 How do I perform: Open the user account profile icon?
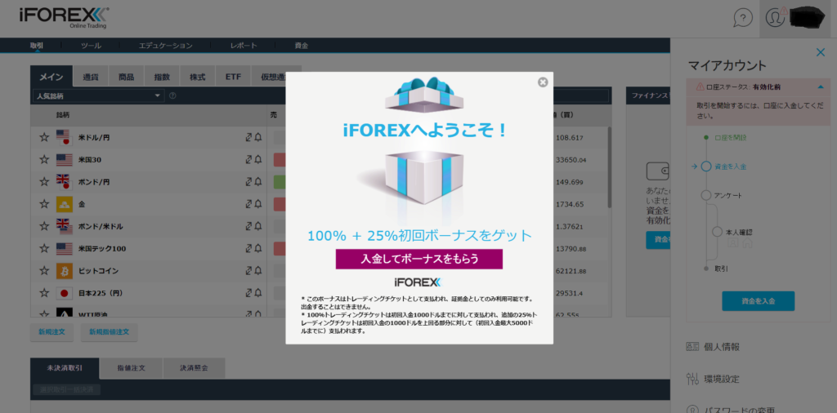coord(775,18)
